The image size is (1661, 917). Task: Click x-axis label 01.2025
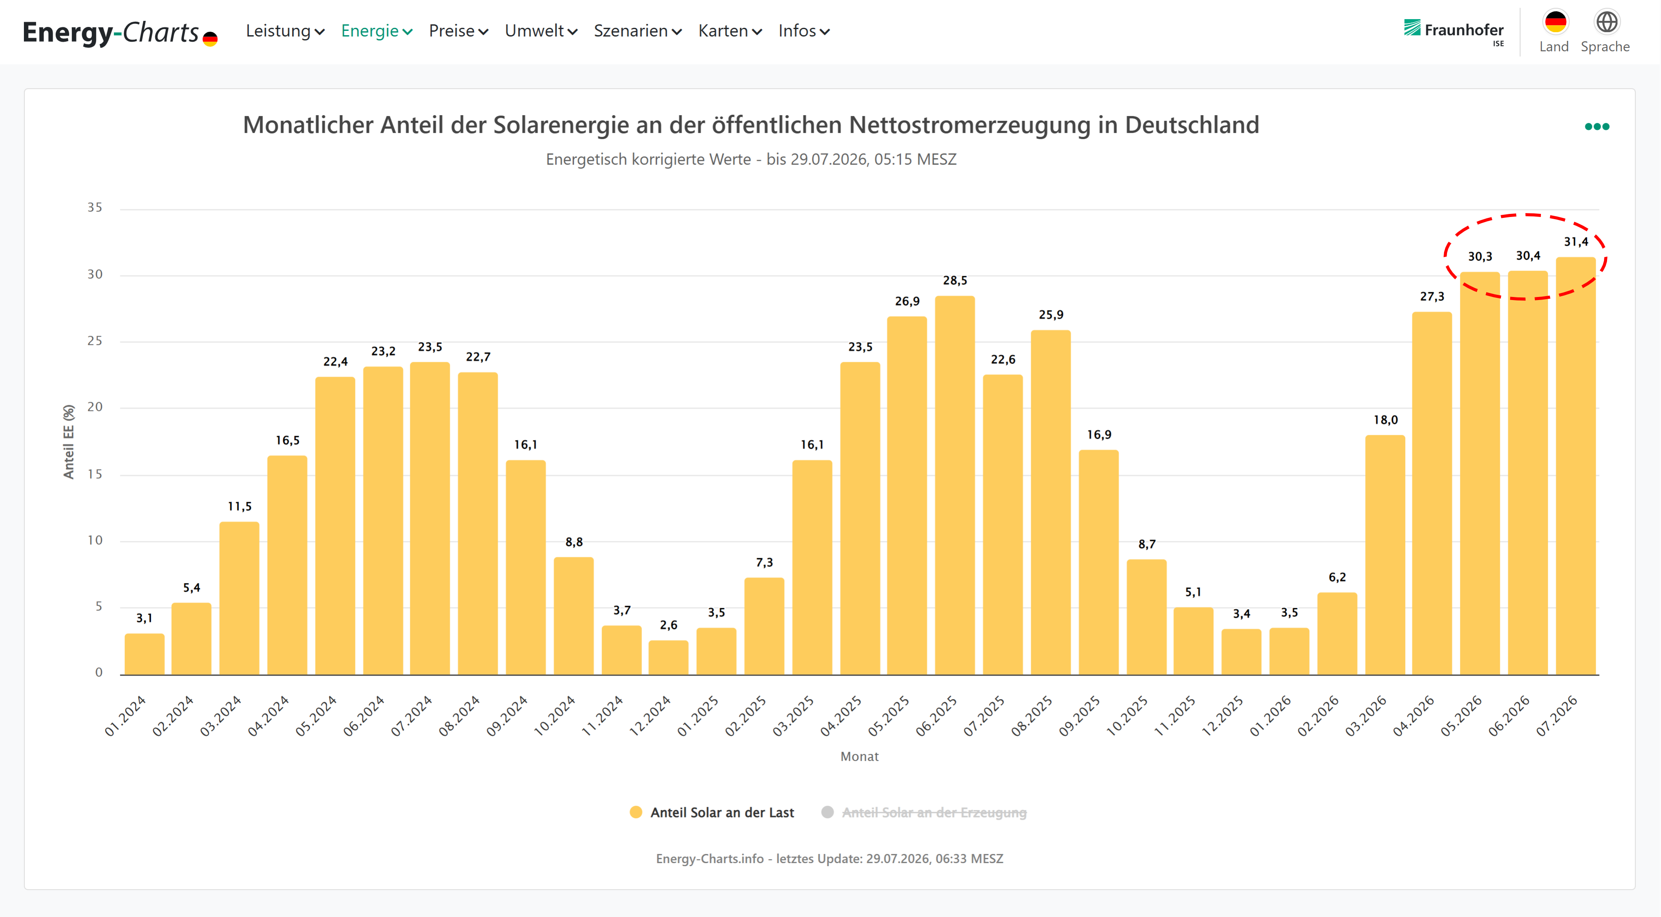697,716
